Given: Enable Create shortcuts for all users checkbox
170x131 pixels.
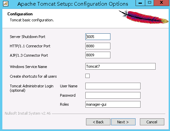Looking at the screenshot, I should point(87,76).
